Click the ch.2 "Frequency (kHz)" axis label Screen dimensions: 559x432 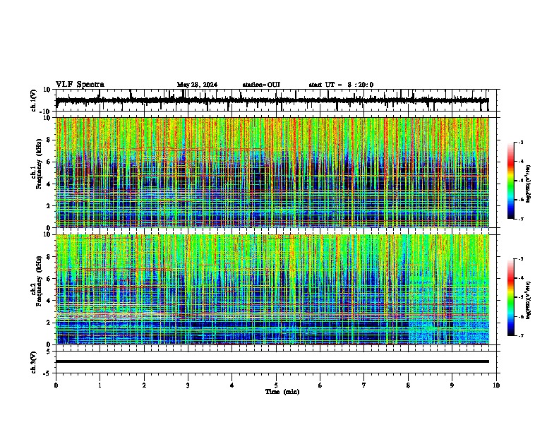click(x=38, y=281)
